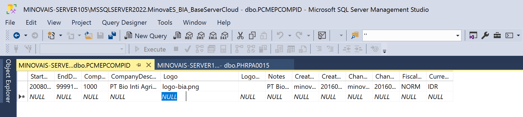Open a new DAX query
The width and height of the screenshot is (523, 117).
pos(224,35)
